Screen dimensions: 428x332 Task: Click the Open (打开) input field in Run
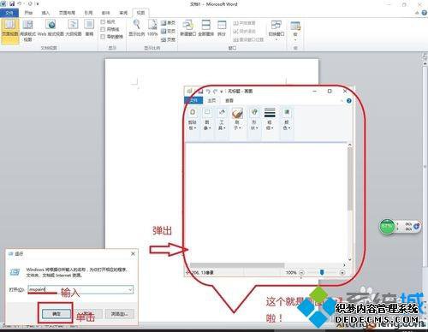[80, 290]
